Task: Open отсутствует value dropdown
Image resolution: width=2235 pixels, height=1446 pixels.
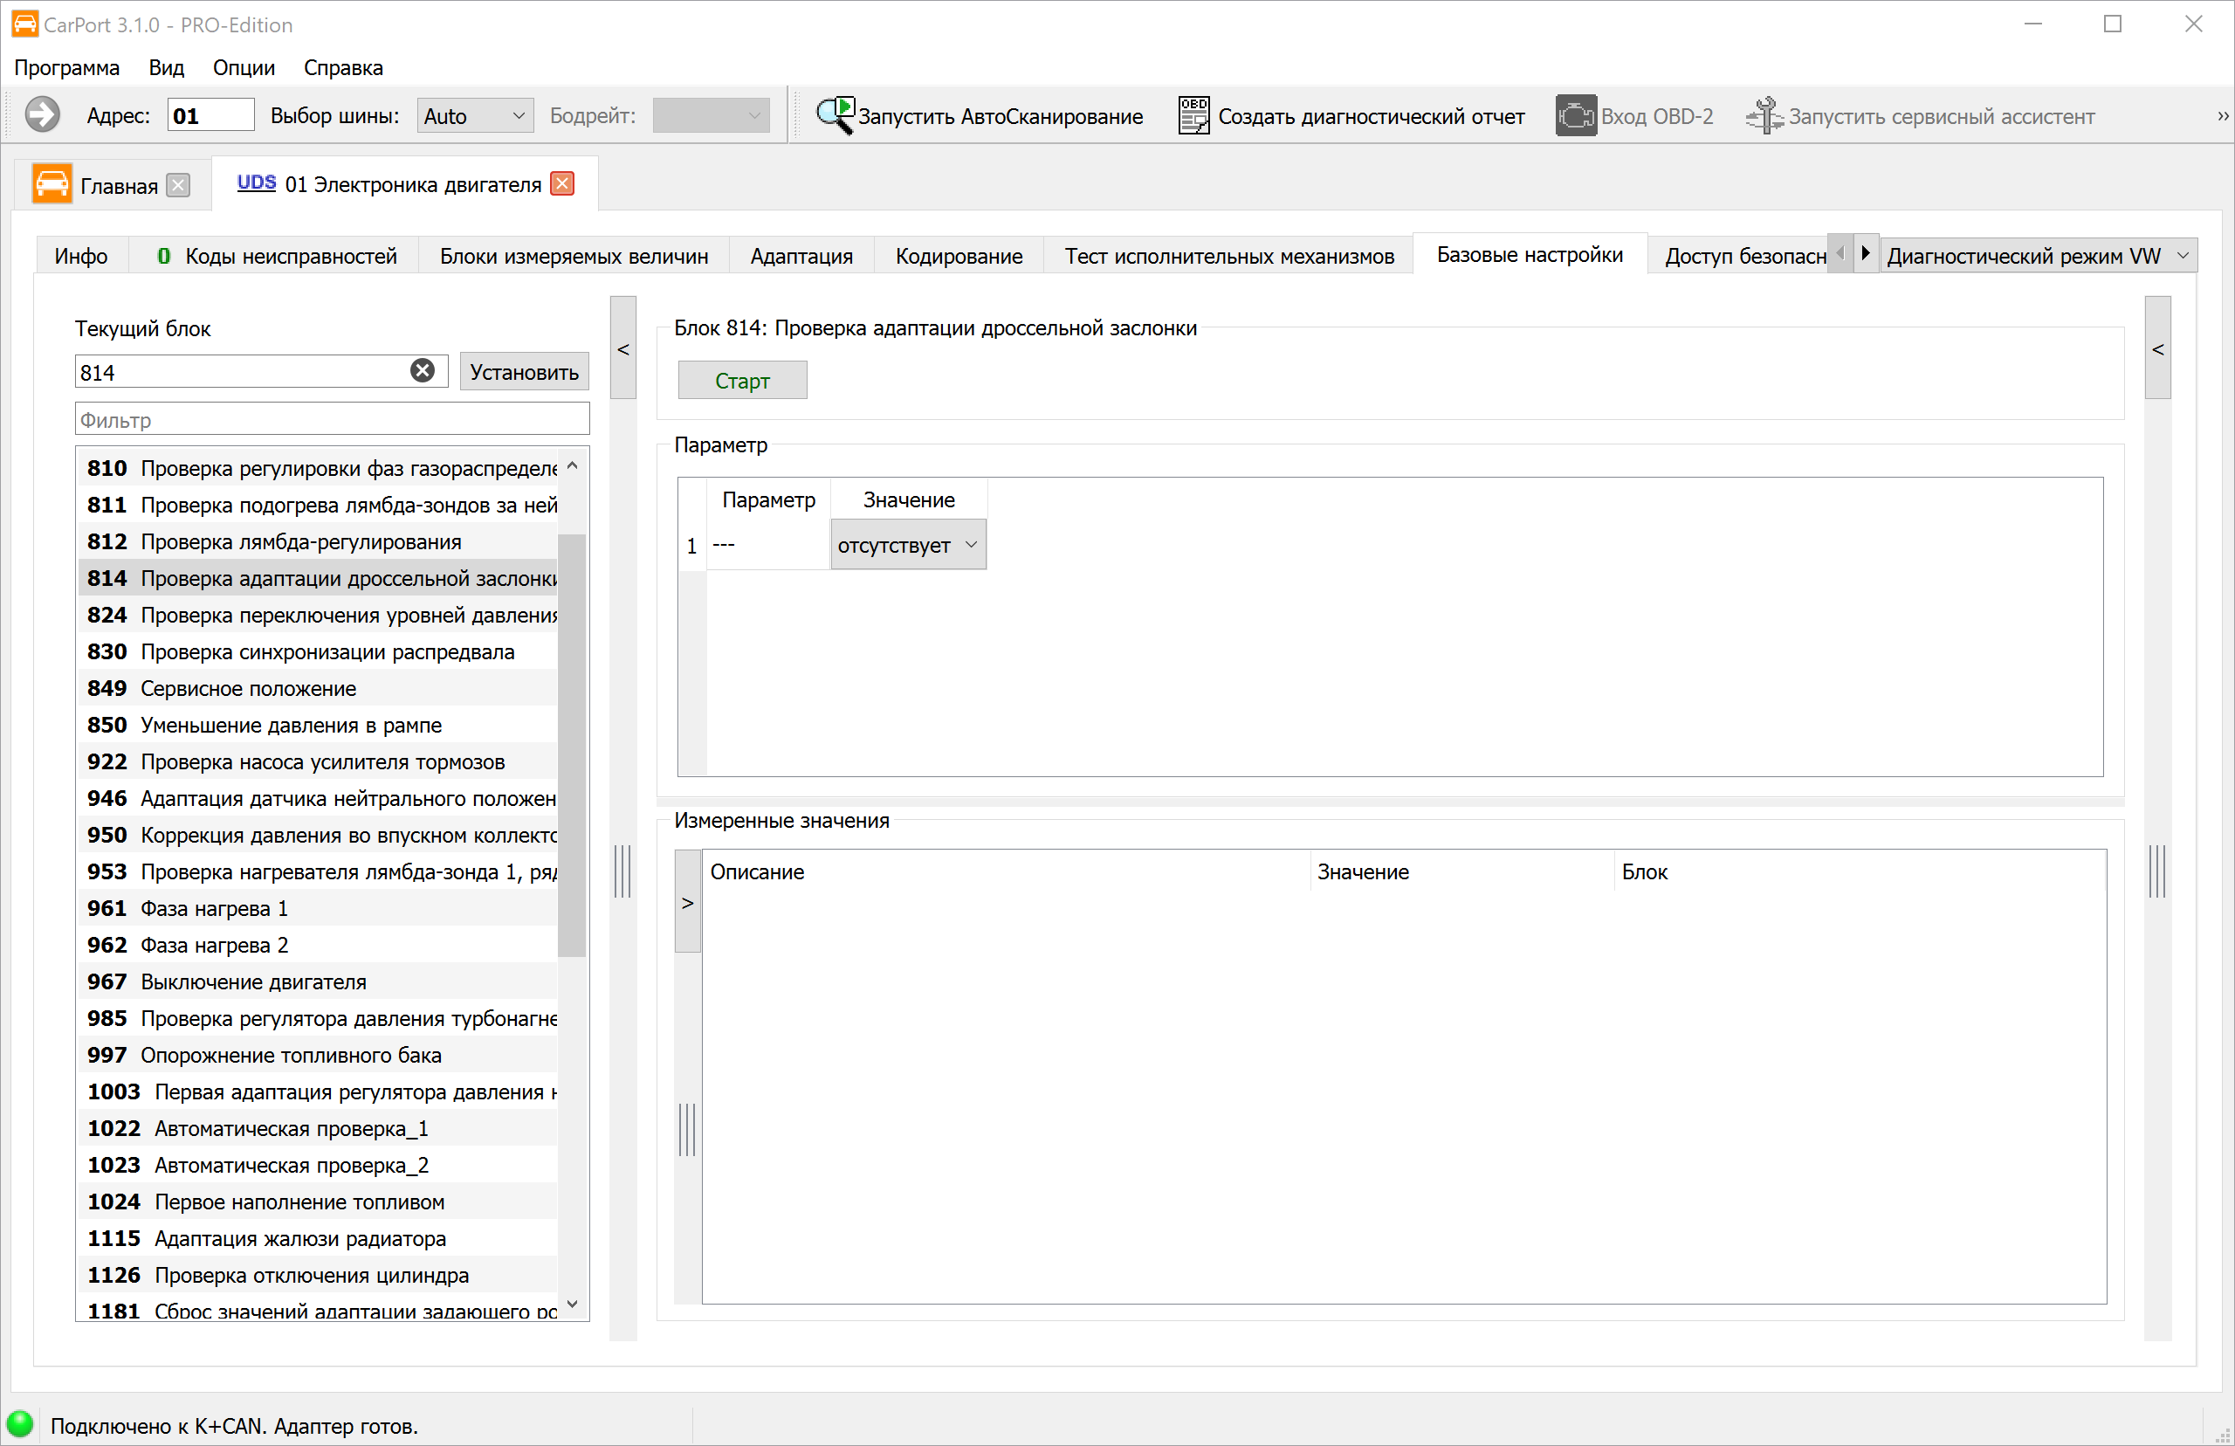Action: (x=908, y=545)
